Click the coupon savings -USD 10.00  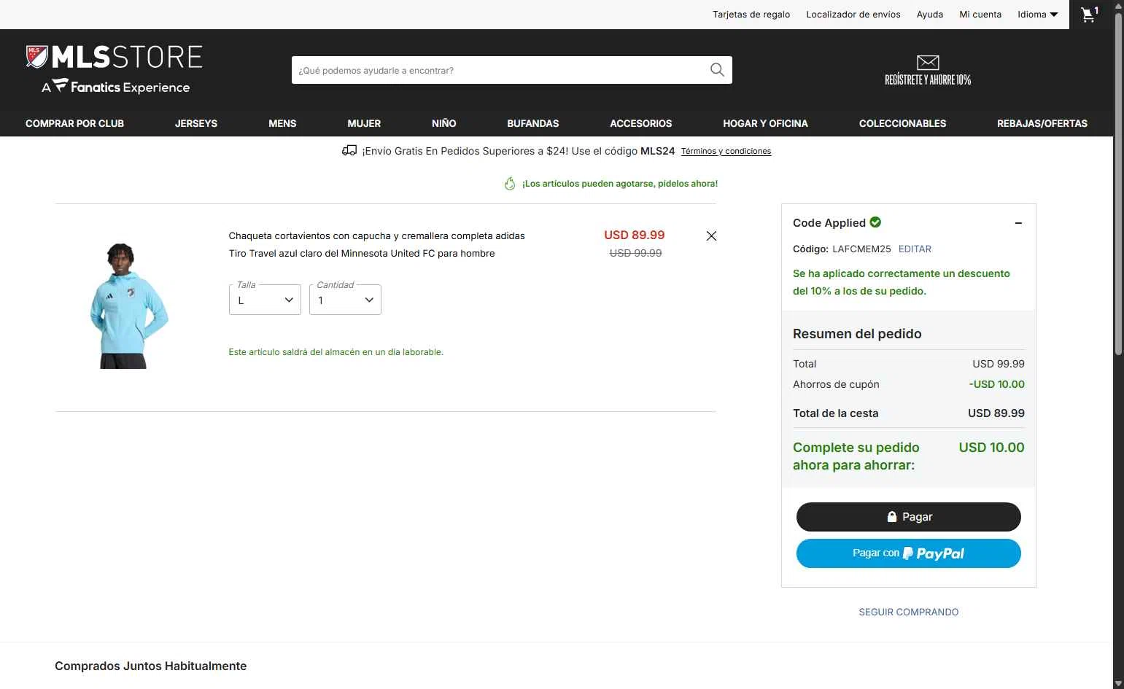click(x=996, y=384)
